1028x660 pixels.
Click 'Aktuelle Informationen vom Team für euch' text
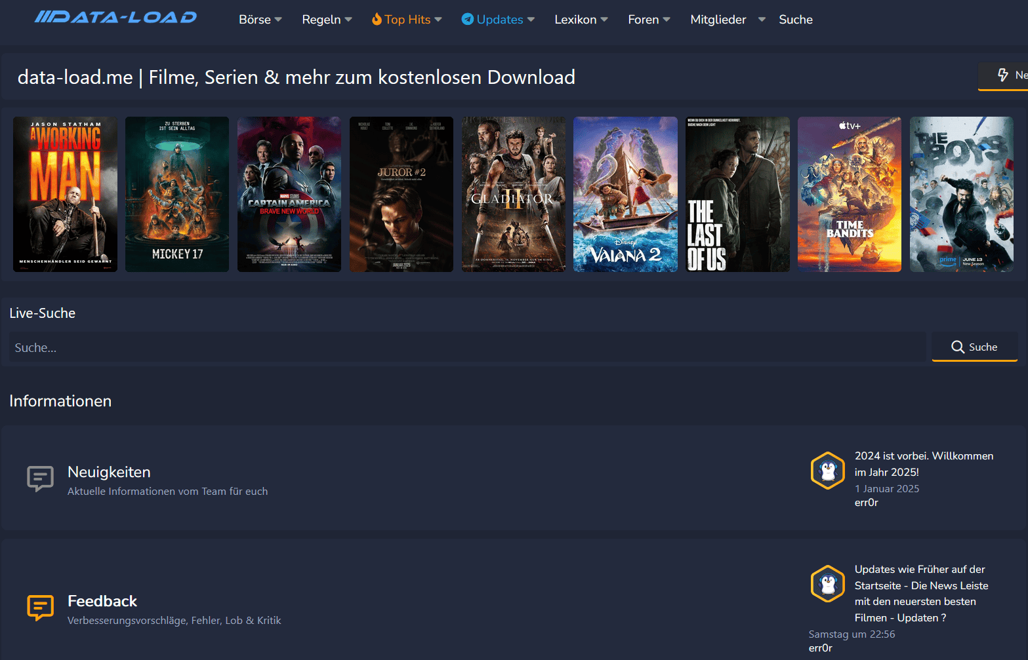167,492
